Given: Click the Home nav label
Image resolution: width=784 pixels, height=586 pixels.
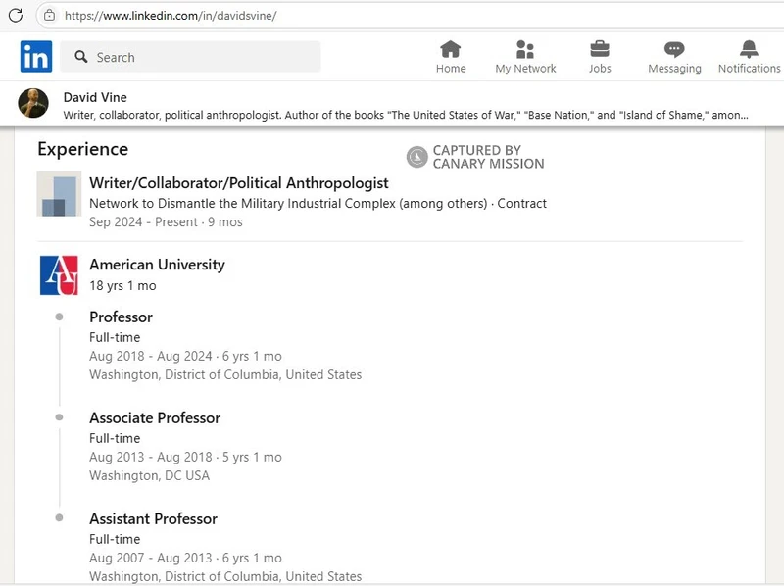Looking at the screenshot, I should (451, 69).
